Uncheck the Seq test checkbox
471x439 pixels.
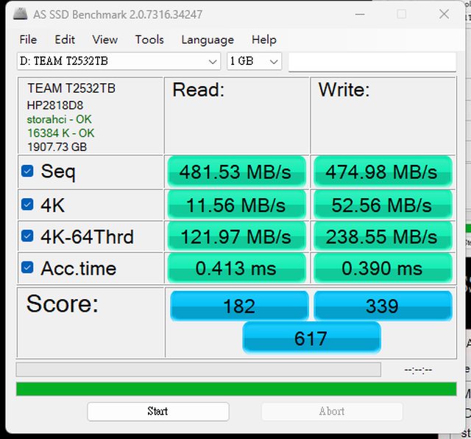tap(27, 172)
